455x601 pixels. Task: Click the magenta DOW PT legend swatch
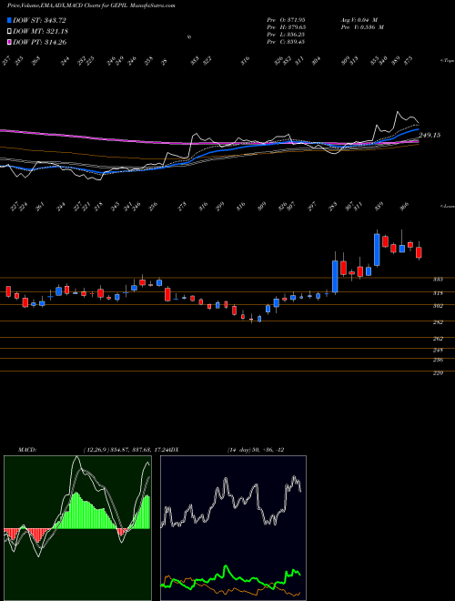[10, 42]
